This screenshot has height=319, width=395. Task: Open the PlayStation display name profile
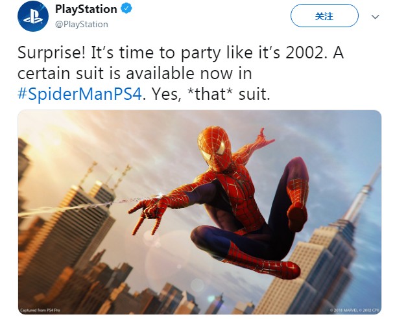click(86, 9)
